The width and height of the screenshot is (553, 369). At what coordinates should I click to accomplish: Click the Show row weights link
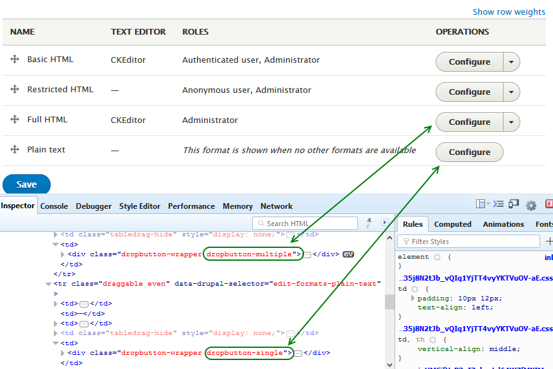(x=509, y=12)
